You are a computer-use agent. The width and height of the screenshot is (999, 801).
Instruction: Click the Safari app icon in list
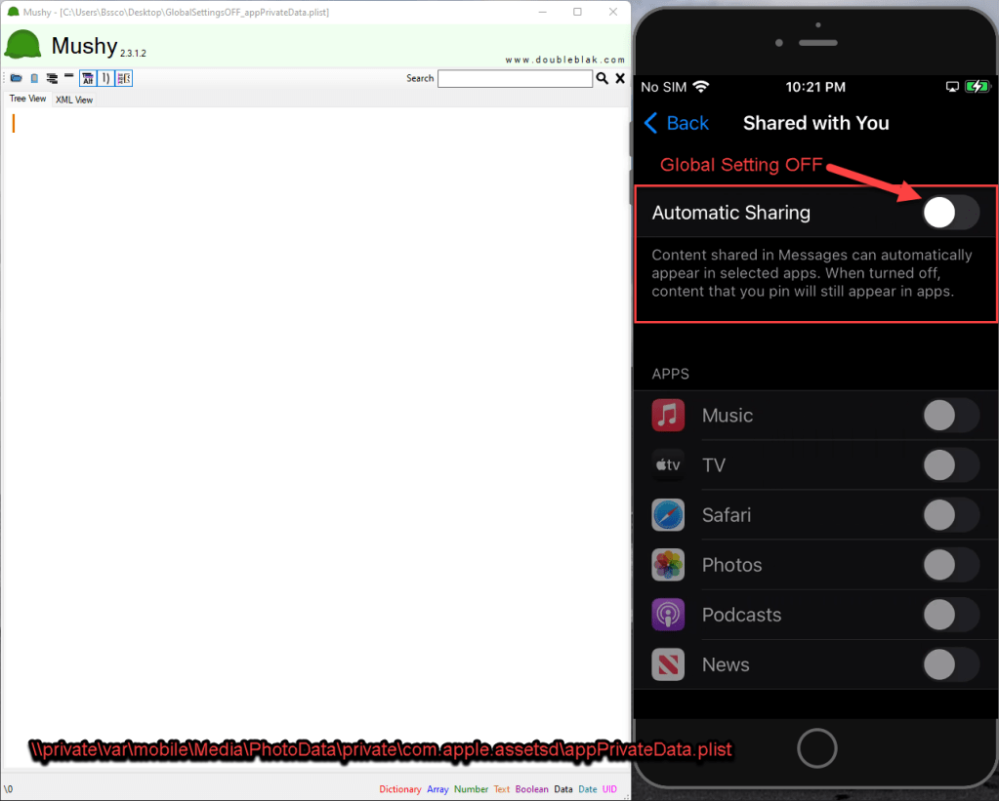click(668, 515)
